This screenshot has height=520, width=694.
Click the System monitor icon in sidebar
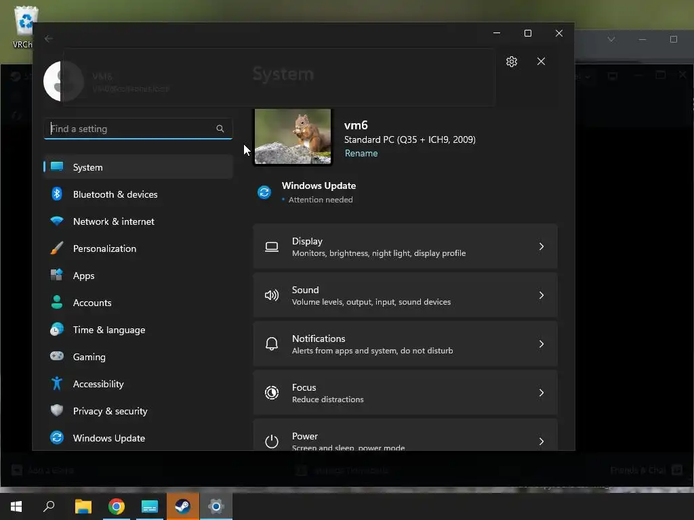tap(57, 167)
